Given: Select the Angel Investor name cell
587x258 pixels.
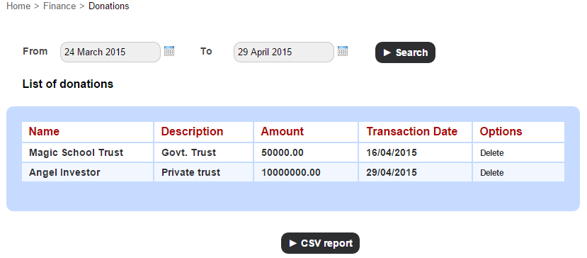Looking at the screenshot, I should (x=88, y=172).
